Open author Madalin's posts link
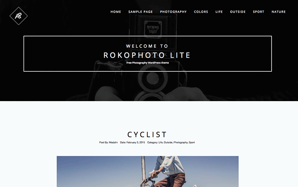 pyautogui.click(x=113, y=142)
